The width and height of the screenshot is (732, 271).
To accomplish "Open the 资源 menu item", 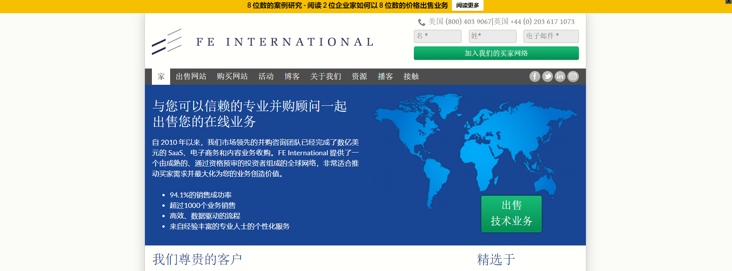I will click(359, 77).
